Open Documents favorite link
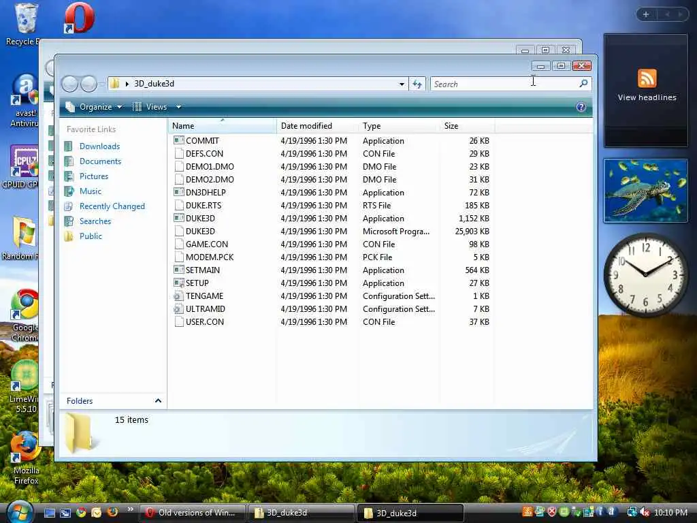The height and width of the screenshot is (523, 697). pos(100,161)
